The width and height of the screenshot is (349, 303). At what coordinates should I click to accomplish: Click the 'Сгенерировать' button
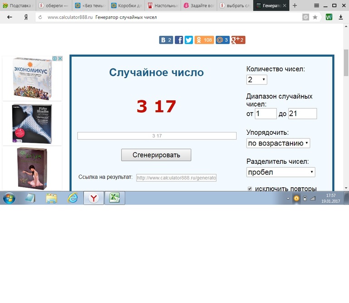156,155
